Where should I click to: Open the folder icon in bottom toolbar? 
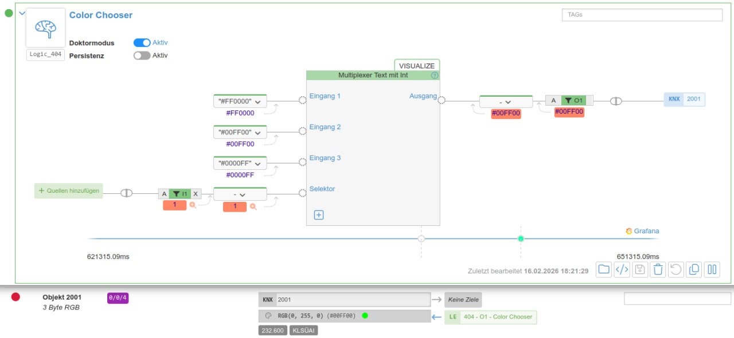pos(603,269)
